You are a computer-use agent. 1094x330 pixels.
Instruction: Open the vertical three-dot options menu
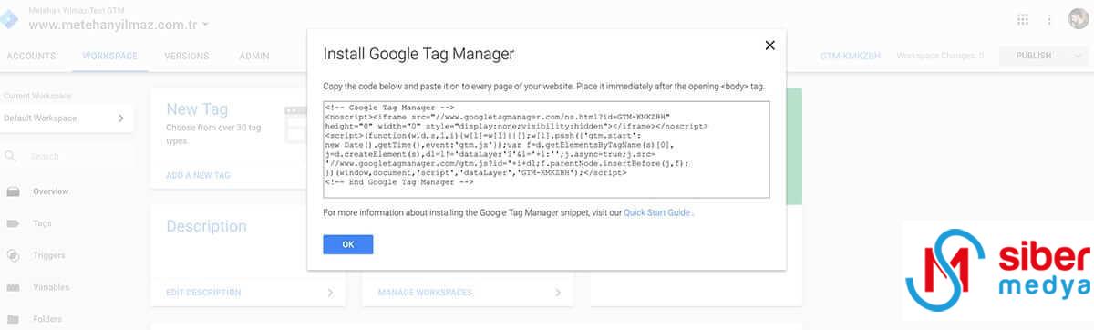click(x=1050, y=19)
